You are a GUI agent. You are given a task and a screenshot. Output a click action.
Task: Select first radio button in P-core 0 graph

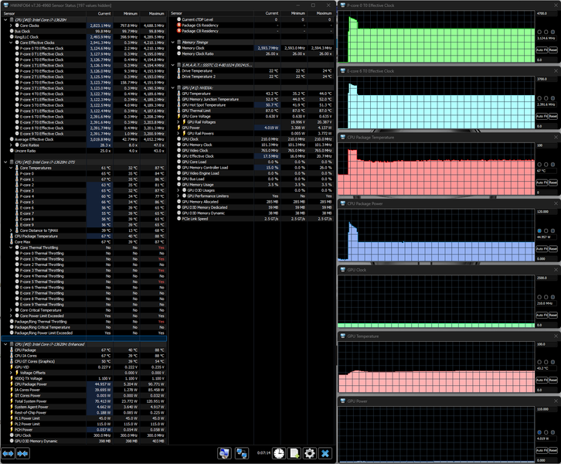(539, 32)
